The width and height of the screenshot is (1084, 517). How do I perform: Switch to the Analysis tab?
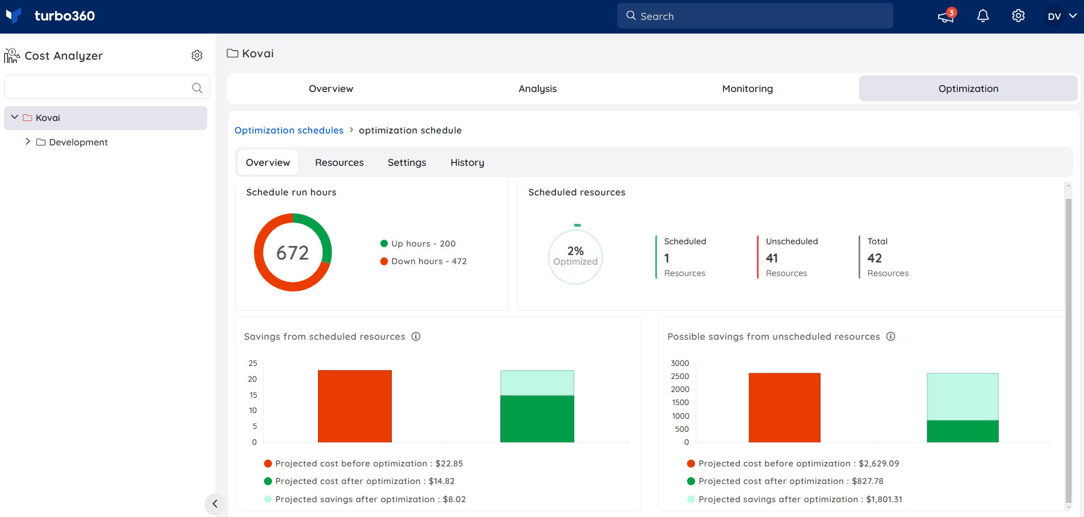click(x=538, y=89)
